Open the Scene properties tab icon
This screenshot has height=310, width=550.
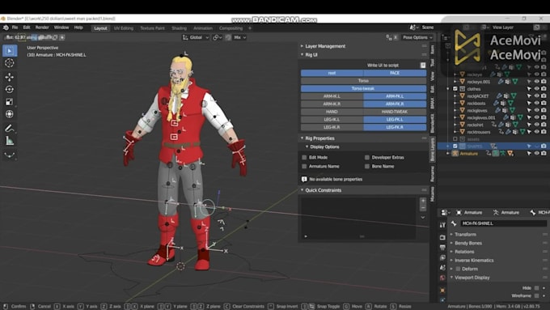442,268
